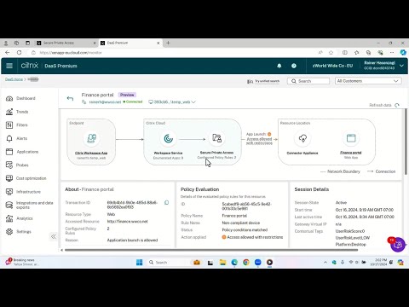Select the DaaS Premium browser tab
Viewport: 409px width, 307px height.
[130, 43]
